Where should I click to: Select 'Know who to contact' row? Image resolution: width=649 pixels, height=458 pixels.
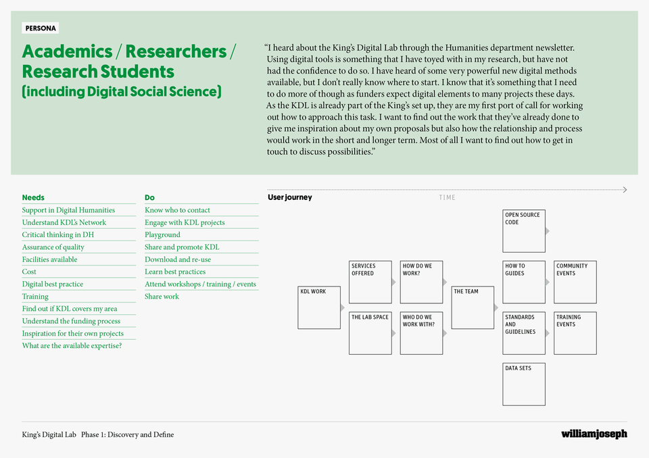coord(201,210)
